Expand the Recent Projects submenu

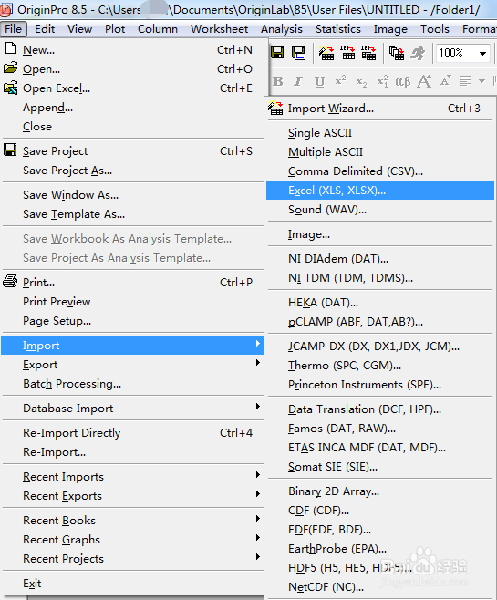click(x=258, y=556)
